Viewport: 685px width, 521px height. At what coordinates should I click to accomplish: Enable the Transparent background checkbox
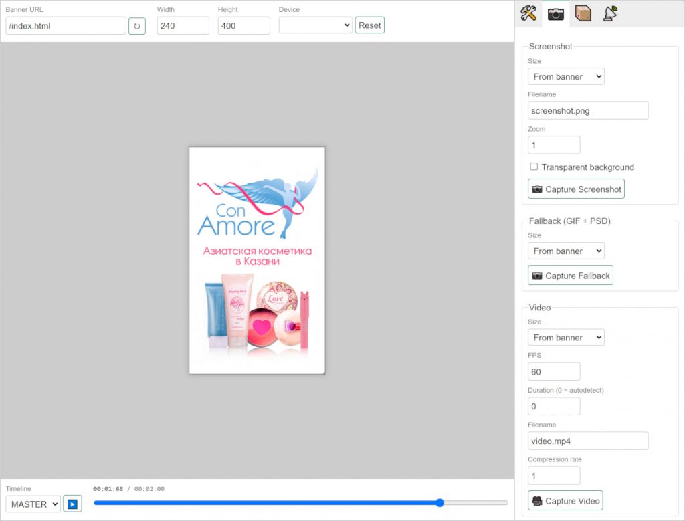click(x=534, y=167)
